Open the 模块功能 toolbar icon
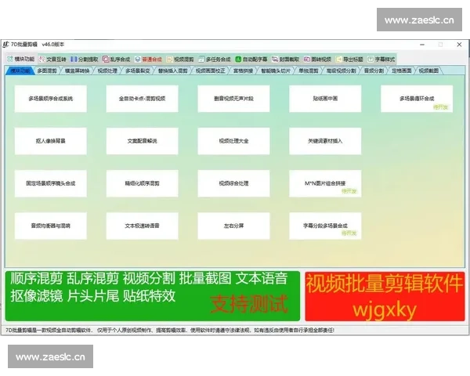 coord(21,59)
